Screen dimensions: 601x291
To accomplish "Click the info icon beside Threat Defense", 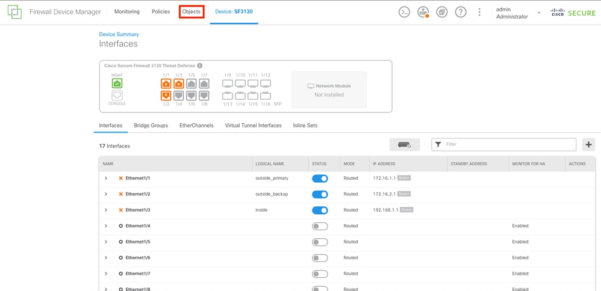I will click(200, 66).
